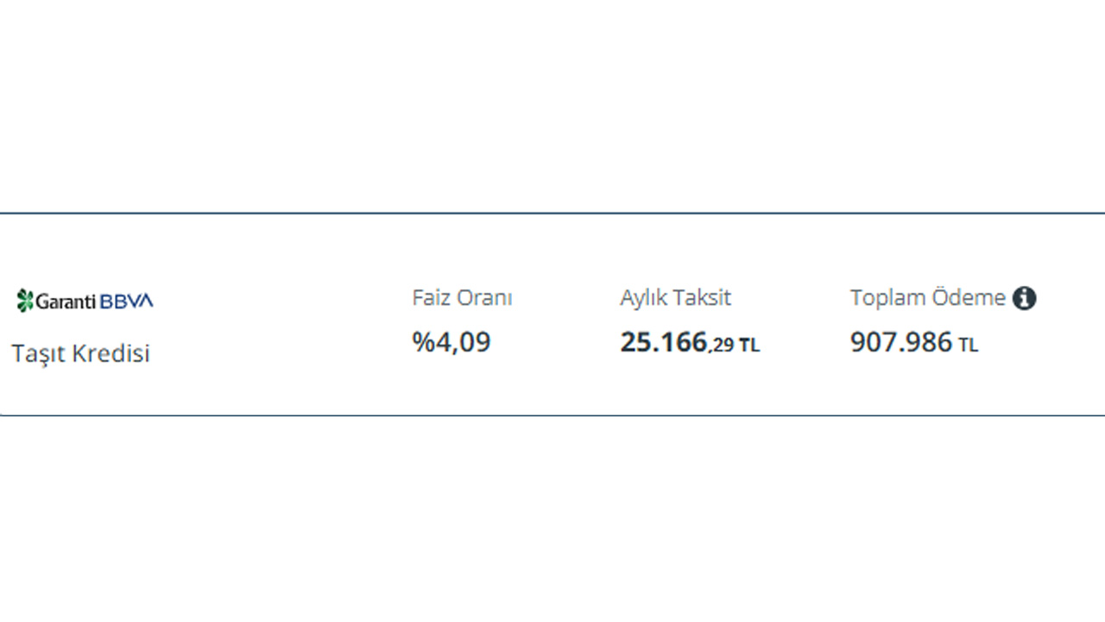Select the Toplam Ödeme label text
The height and width of the screenshot is (622, 1105).
927,298
